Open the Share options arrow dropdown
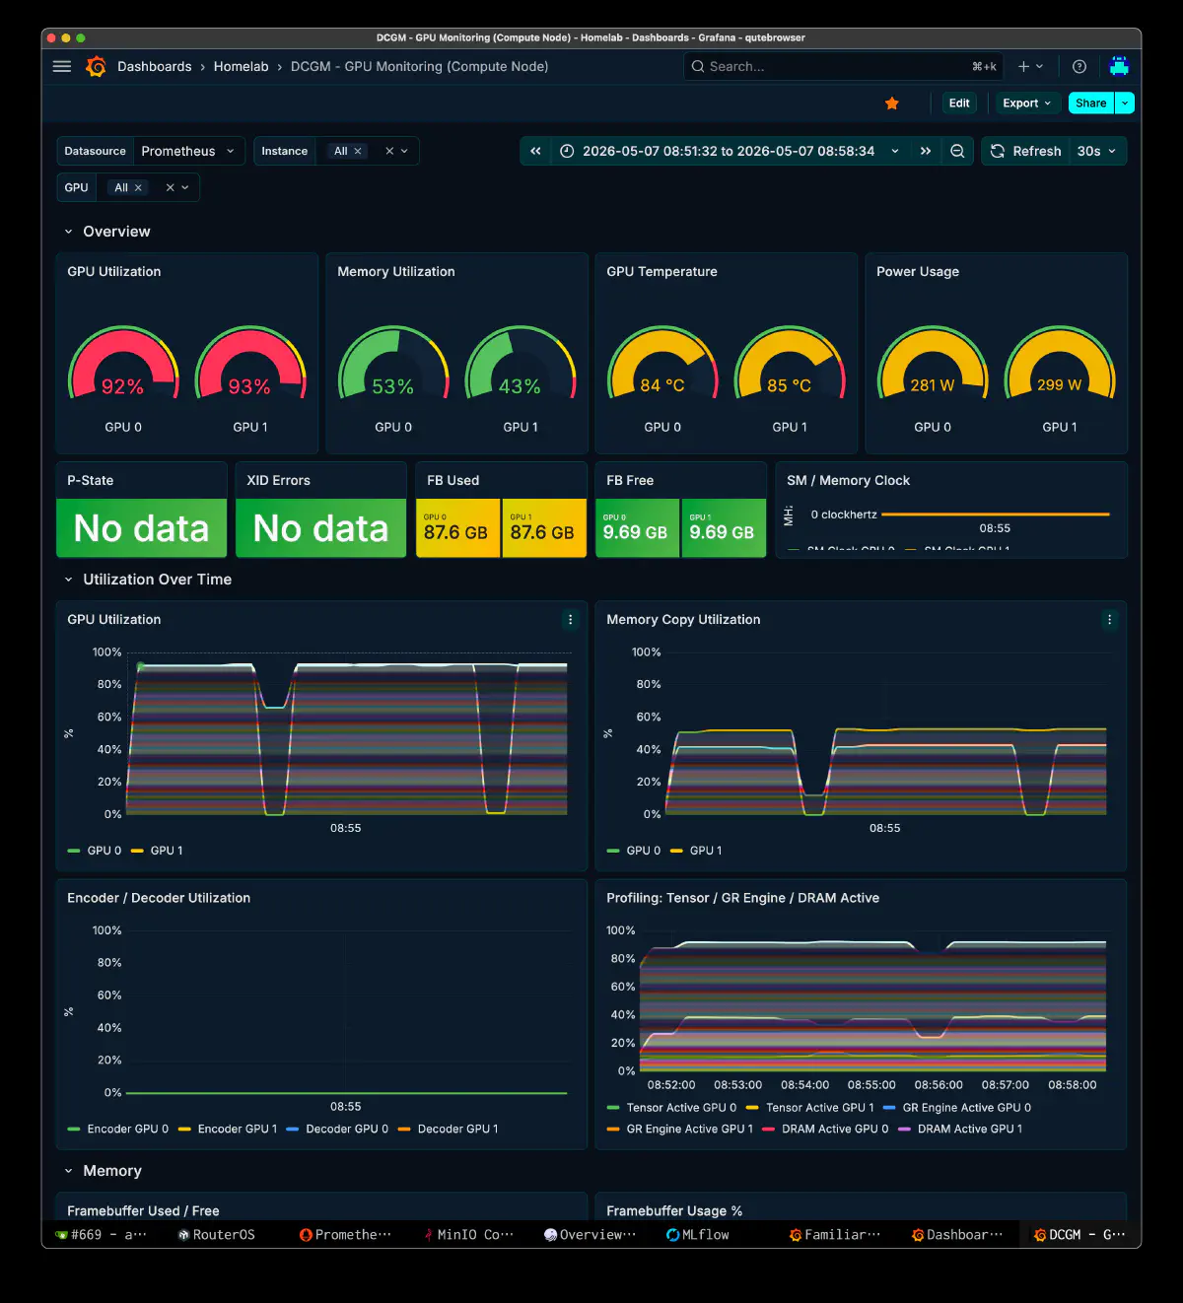Image resolution: width=1183 pixels, height=1303 pixels. (1125, 103)
